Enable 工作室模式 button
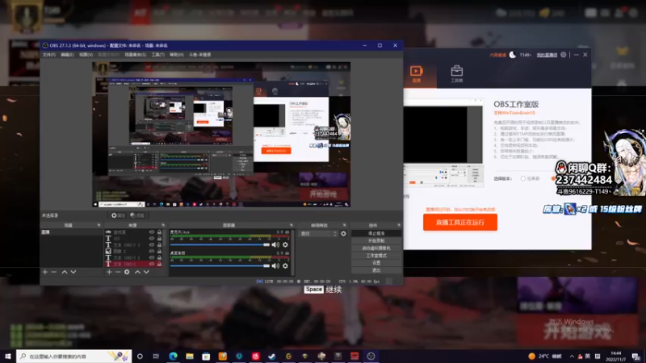Image resolution: width=646 pixels, height=363 pixels. (x=376, y=256)
